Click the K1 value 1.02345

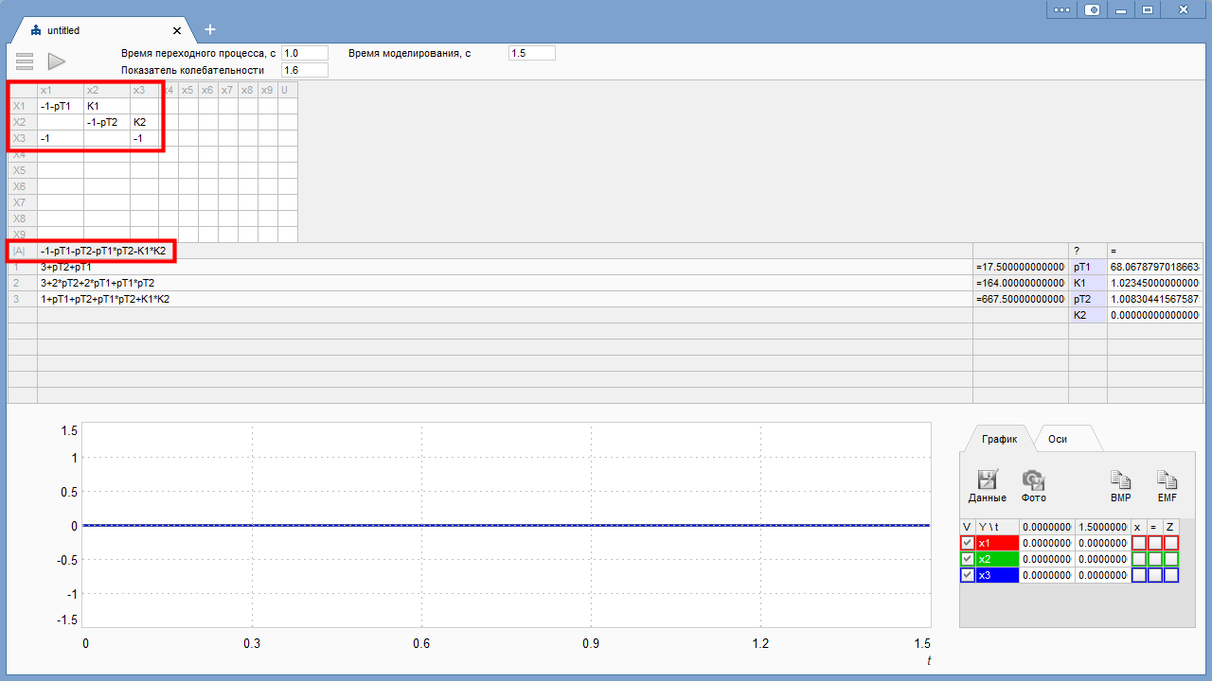pos(1155,283)
